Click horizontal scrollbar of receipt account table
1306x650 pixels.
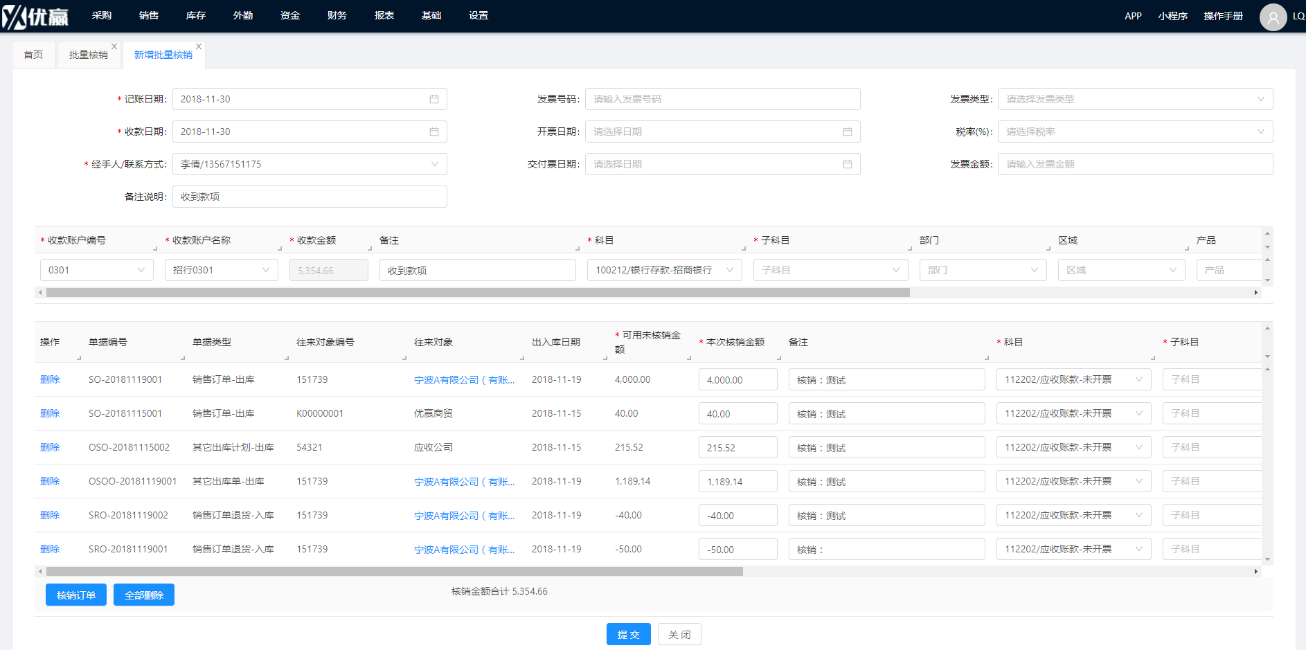(x=478, y=292)
